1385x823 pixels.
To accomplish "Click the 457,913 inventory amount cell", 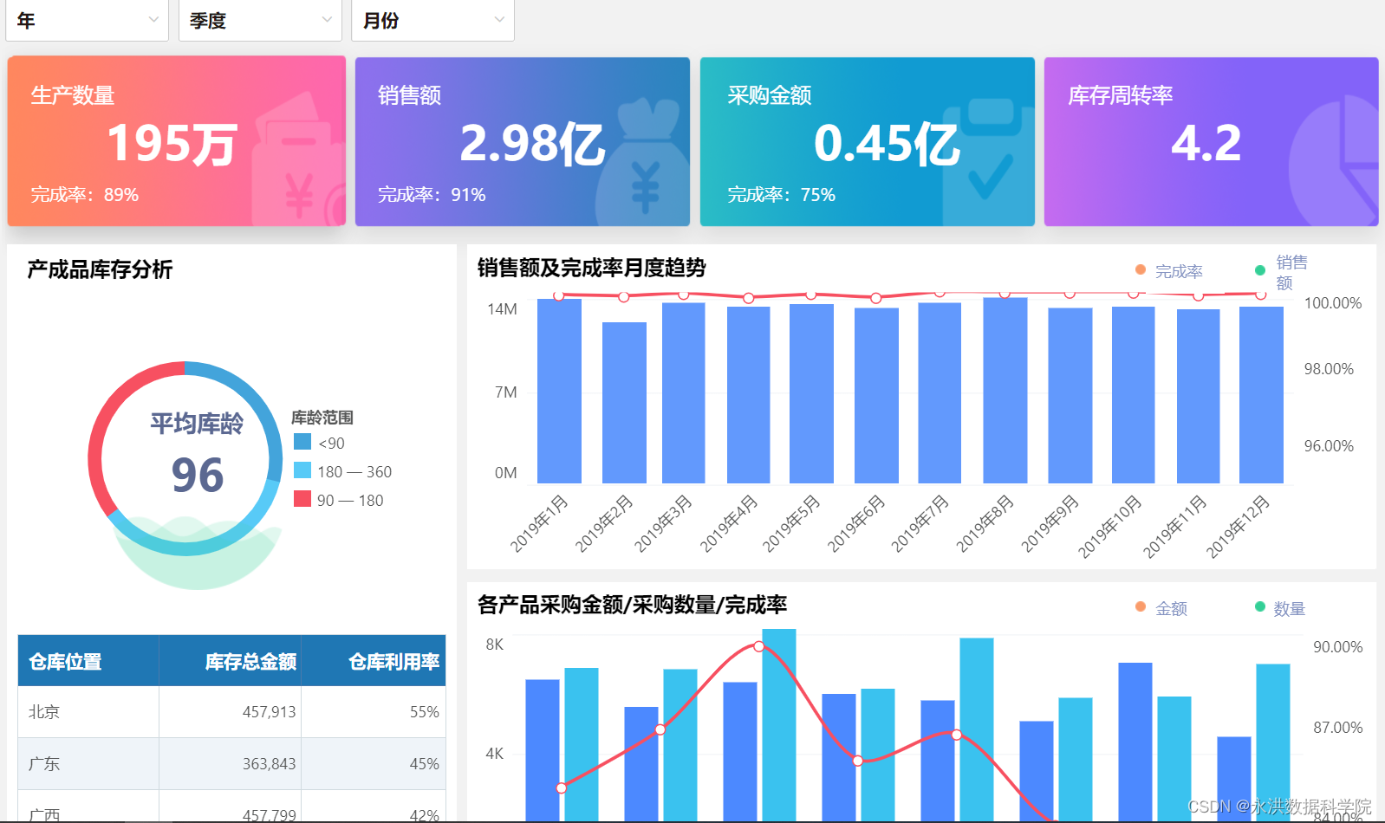I will pyautogui.click(x=230, y=712).
